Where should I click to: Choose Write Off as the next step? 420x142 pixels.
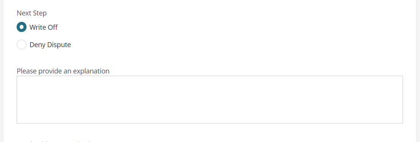point(22,27)
